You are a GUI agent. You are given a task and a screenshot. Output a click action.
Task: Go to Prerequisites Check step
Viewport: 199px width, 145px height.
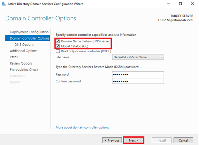(24, 69)
